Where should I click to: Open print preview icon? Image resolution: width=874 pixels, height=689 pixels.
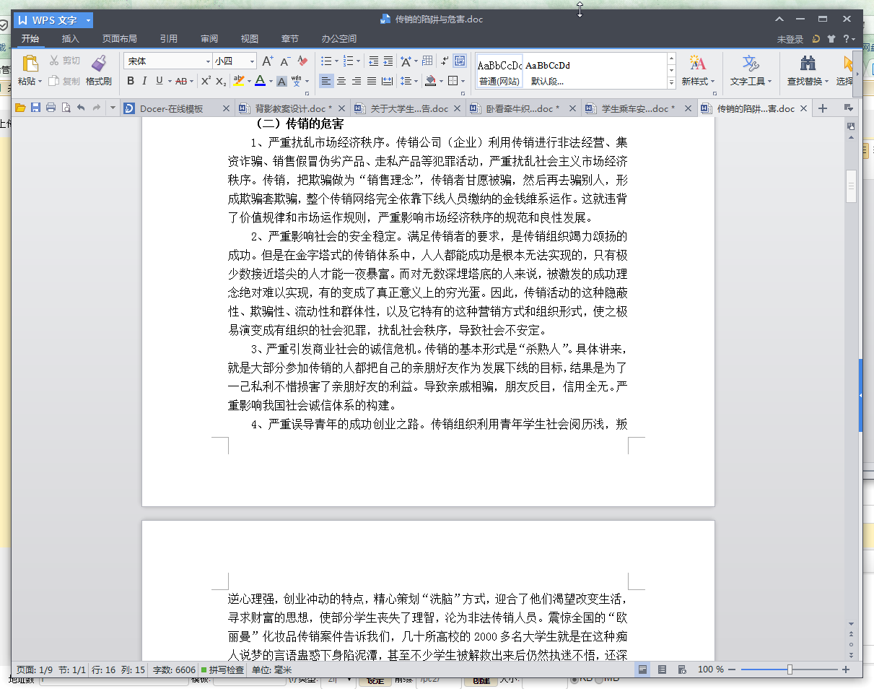(x=66, y=108)
